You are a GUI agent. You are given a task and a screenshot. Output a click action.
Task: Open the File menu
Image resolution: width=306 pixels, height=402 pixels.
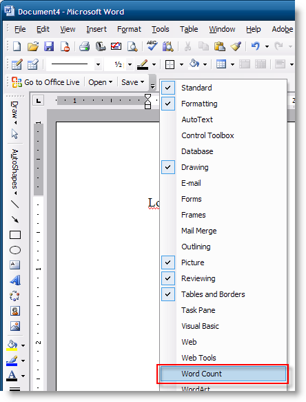[x=20, y=29]
